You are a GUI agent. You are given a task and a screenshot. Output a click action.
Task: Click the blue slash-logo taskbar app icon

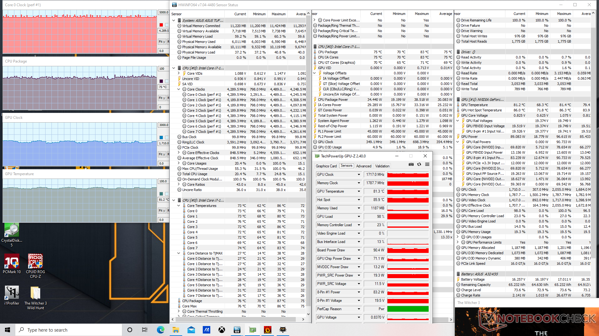point(207,330)
